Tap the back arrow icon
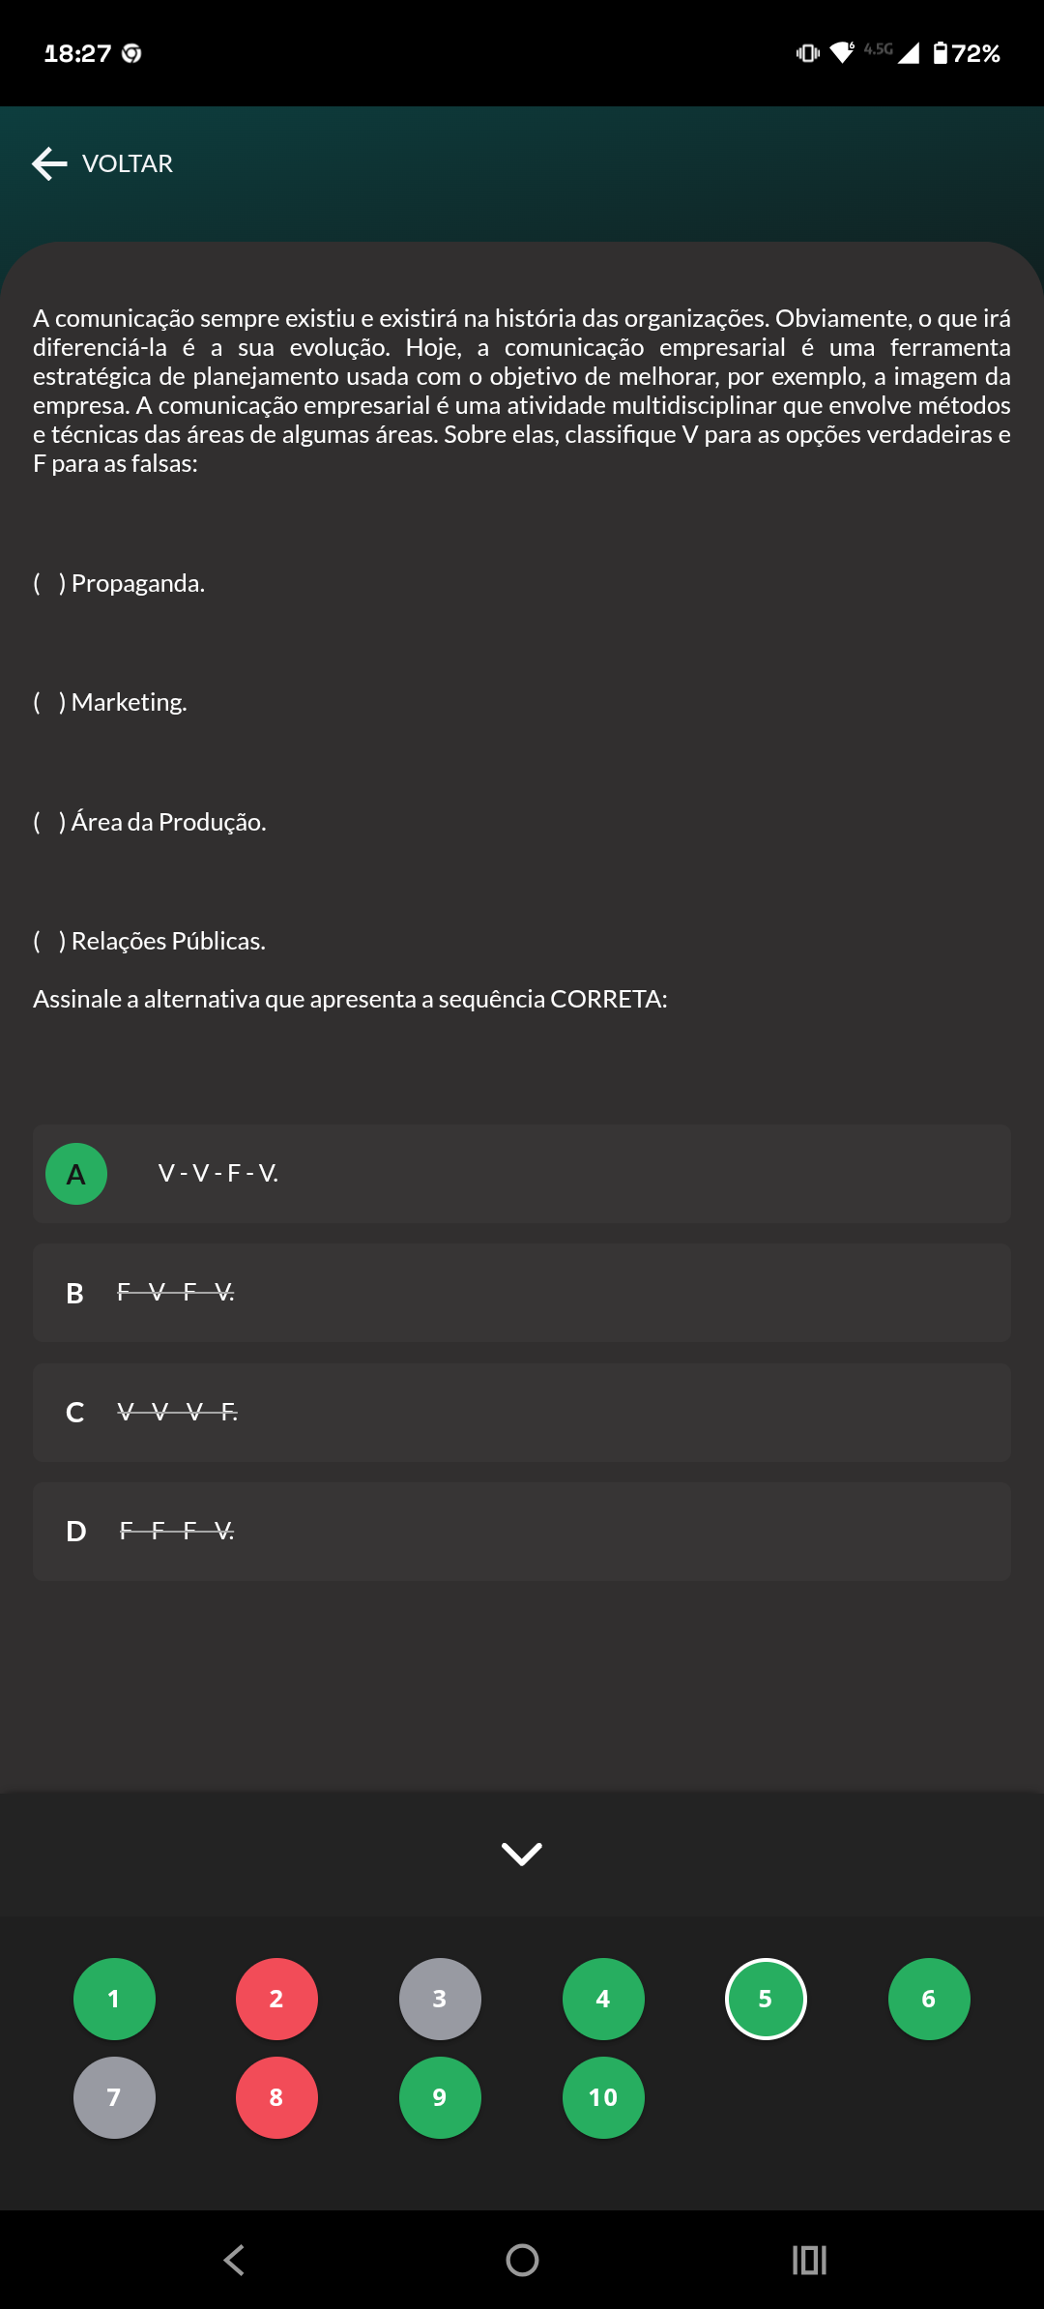1044x2309 pixels. pyautogui.click(x=49, y=164)
